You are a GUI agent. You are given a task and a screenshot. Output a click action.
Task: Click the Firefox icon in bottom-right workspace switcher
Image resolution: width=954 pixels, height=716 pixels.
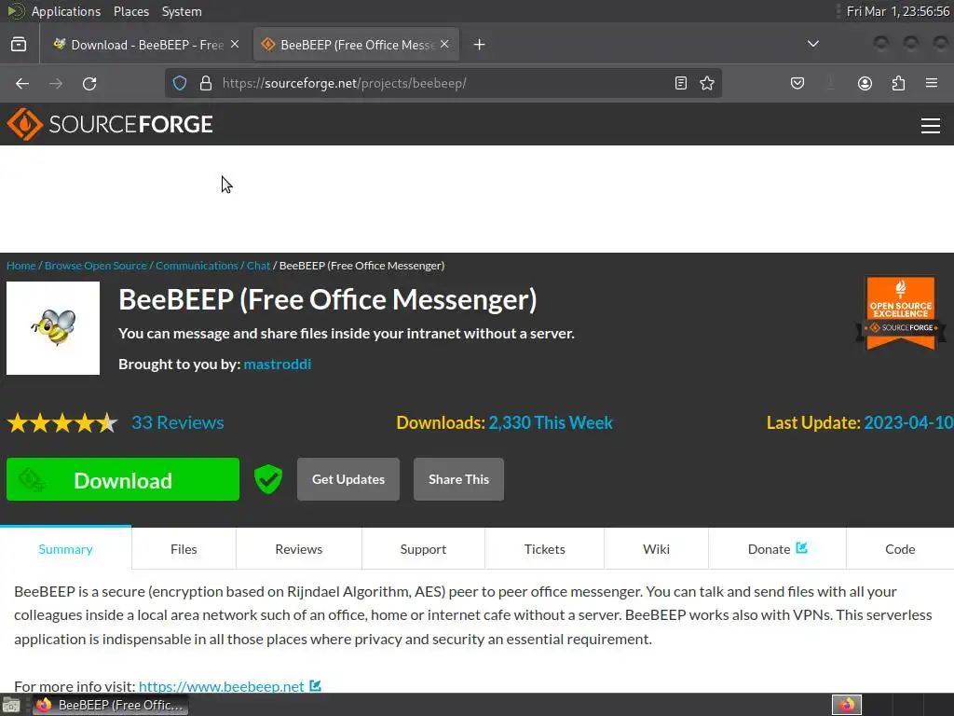click(847, 705)
